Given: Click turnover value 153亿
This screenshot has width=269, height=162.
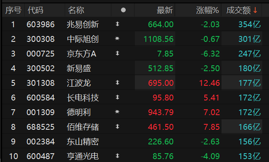Looking at the screenshot, I should point(250,157).
